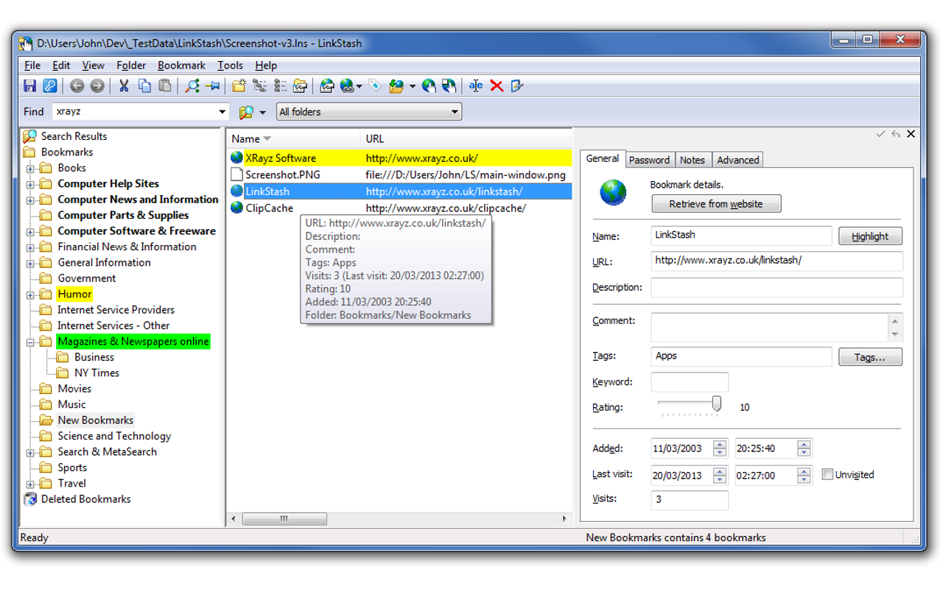The image size is (943, 589).
Task: Click the grey undo arrow in details pane
Action: (x=896, y=134)
